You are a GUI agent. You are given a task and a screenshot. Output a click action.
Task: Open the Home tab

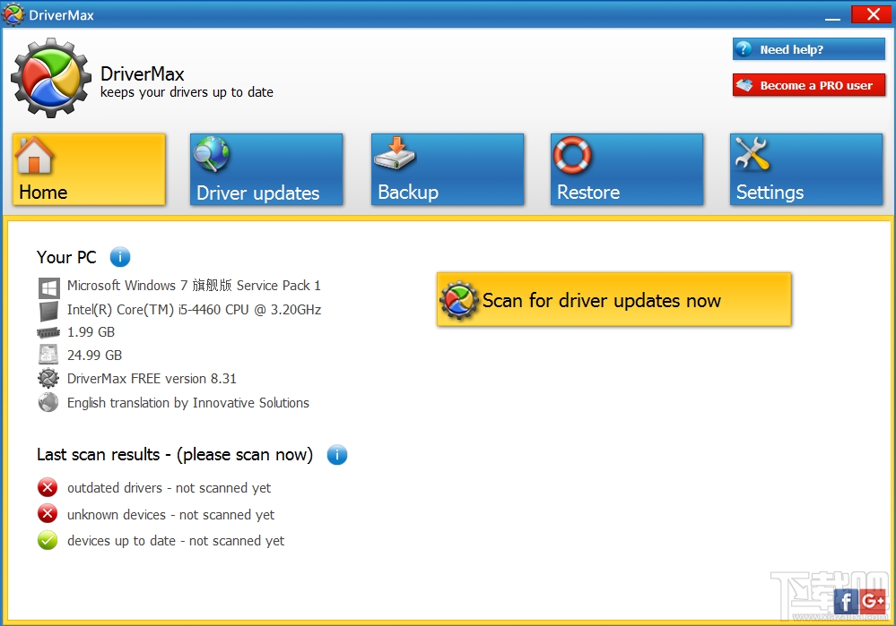pyautogui.click(x=89, y=169)
